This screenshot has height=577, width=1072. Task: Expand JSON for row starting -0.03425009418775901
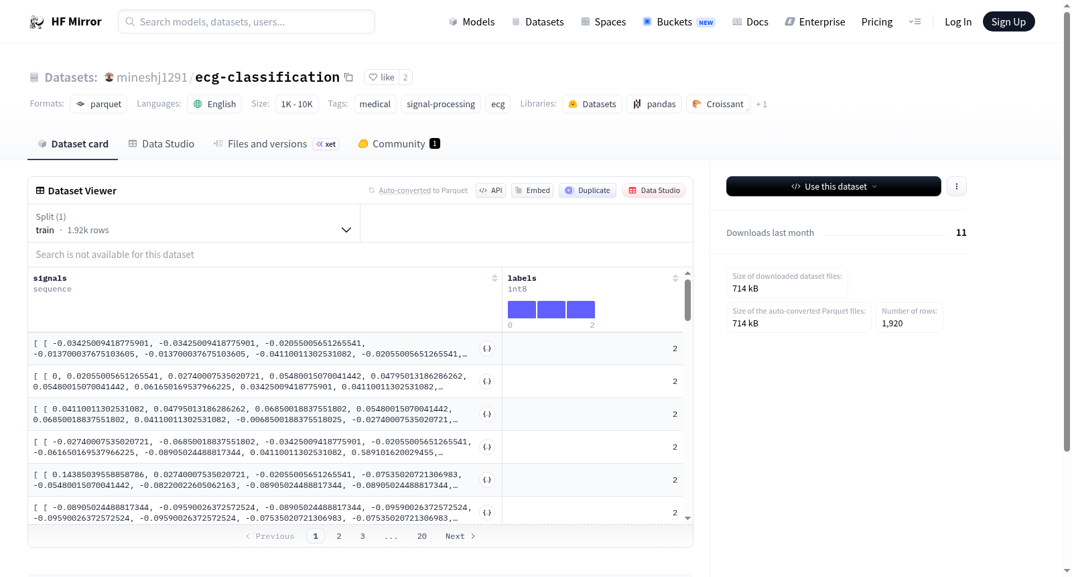pos(487,348)
